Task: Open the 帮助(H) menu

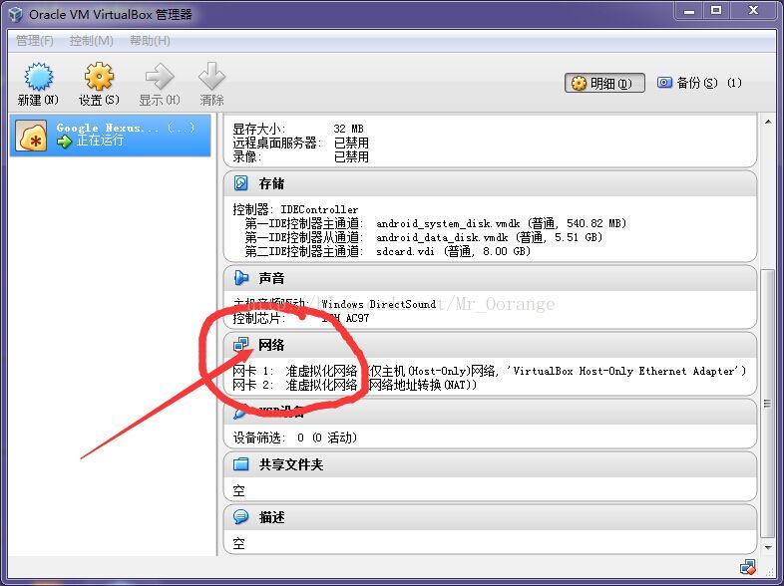Action: (x=150, y=41)
